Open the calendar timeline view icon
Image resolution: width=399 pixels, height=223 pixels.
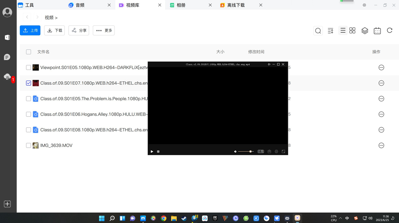click(377, 31)
